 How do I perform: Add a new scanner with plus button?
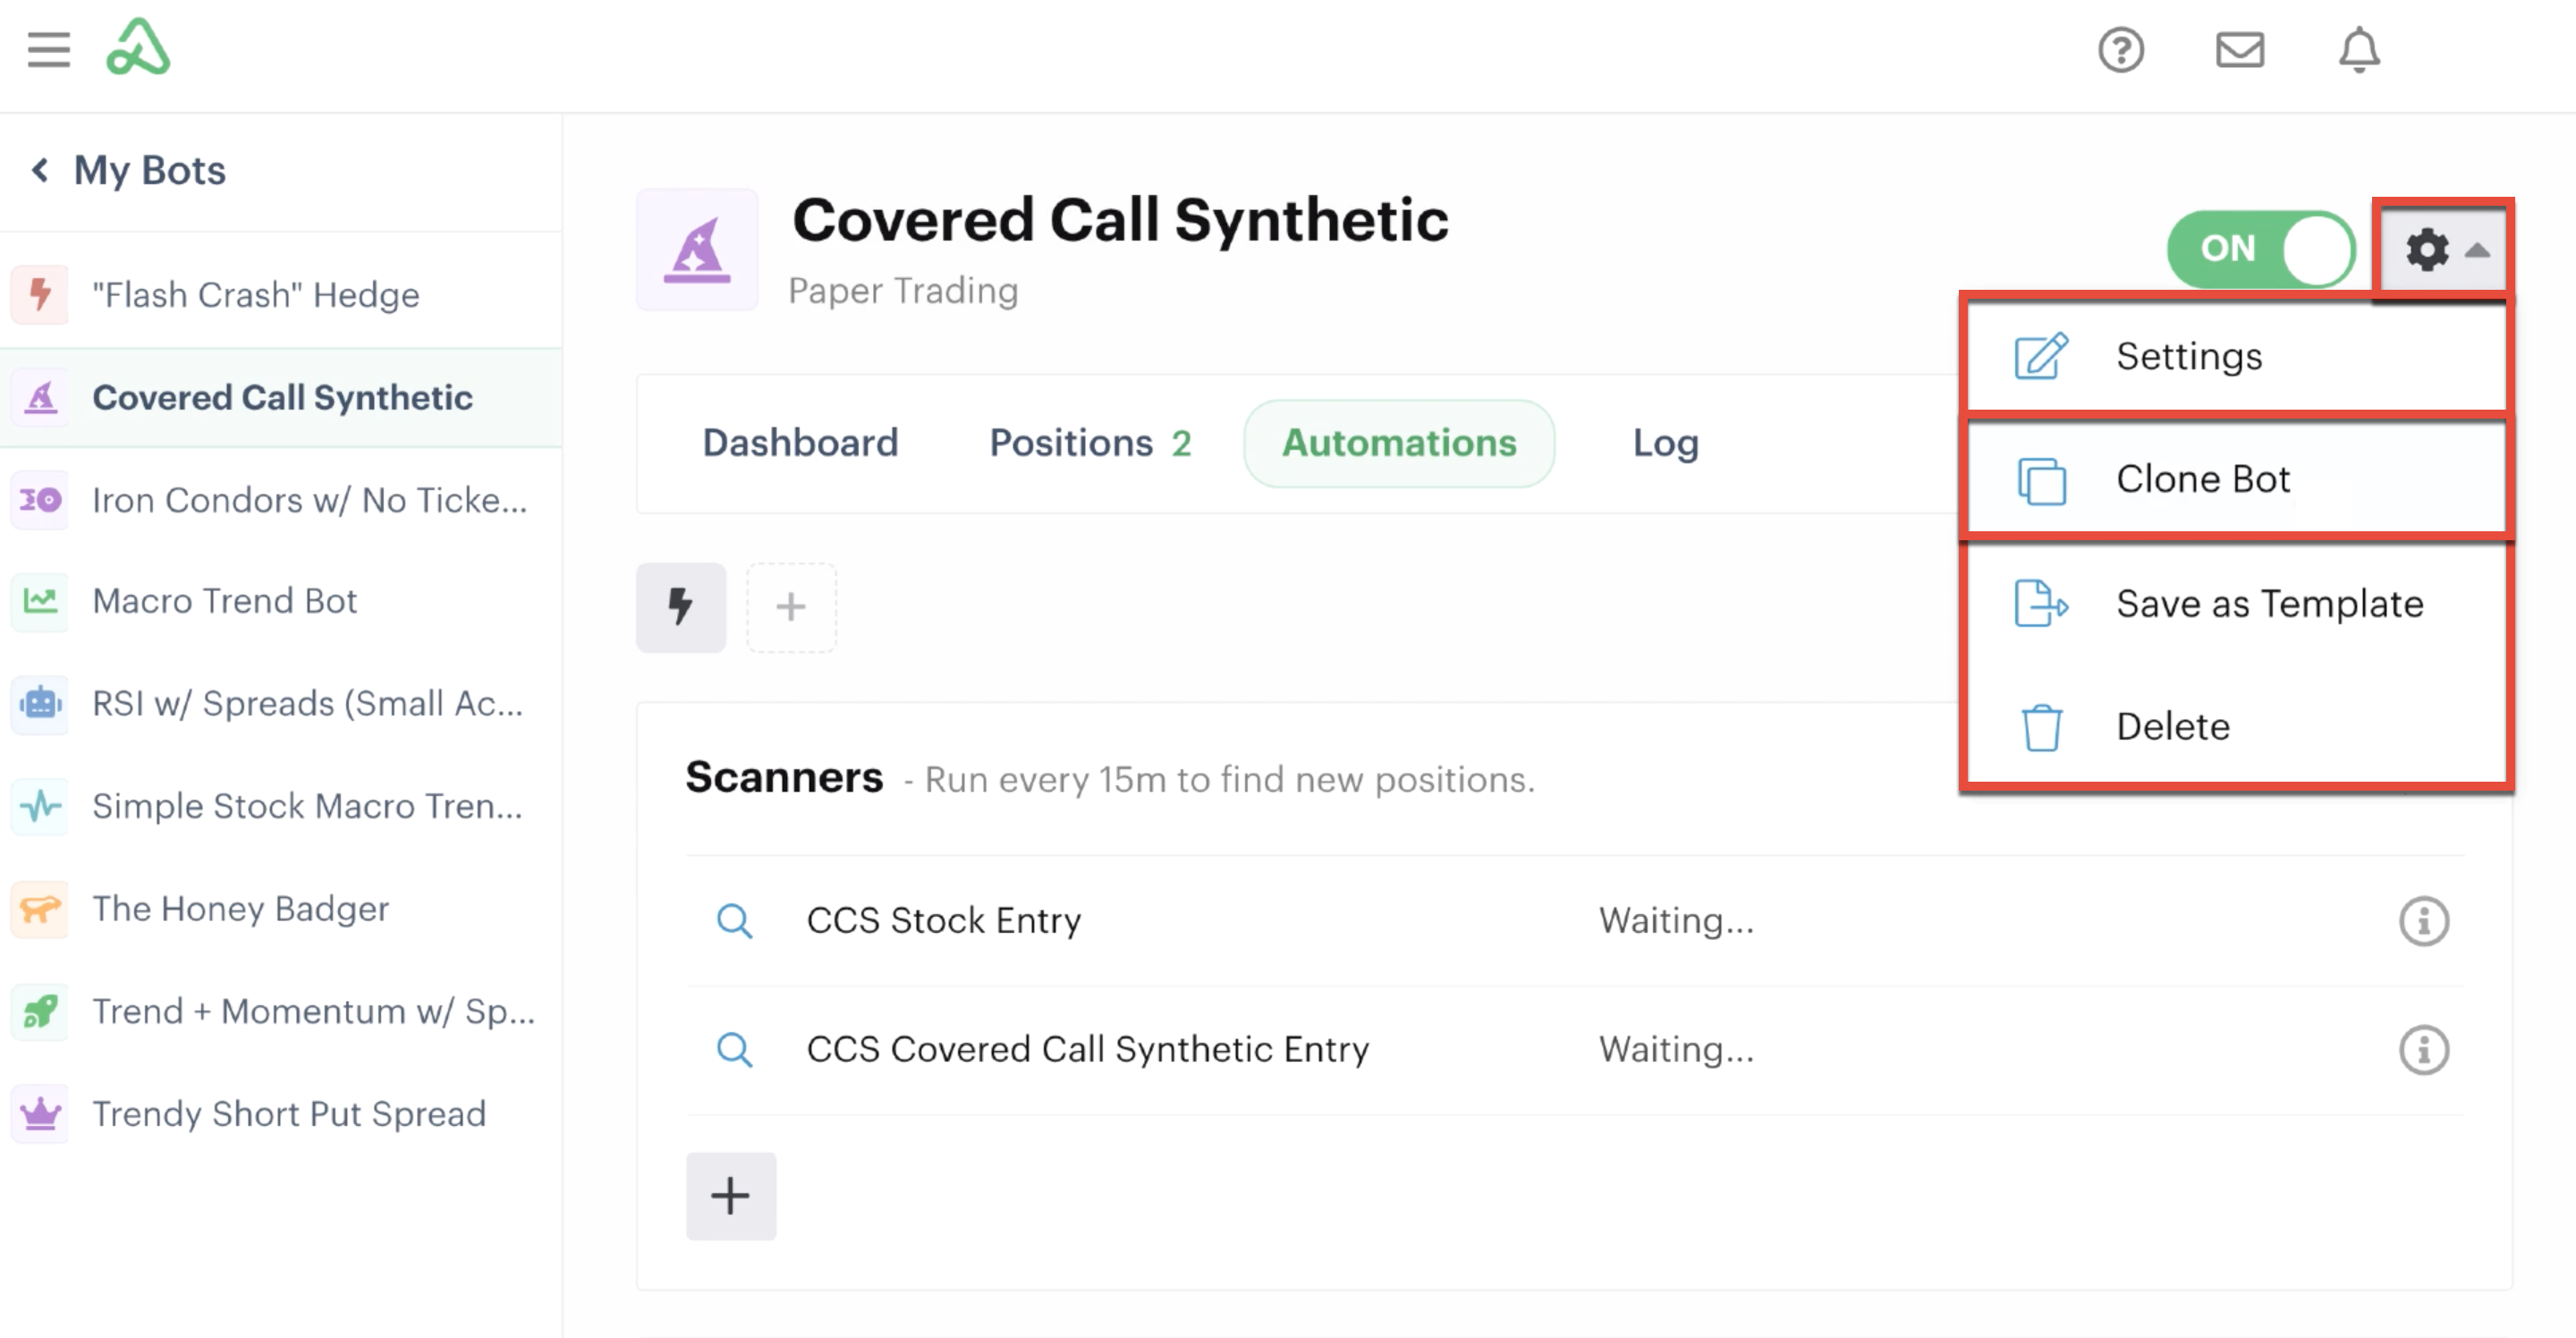(730, 1196)
